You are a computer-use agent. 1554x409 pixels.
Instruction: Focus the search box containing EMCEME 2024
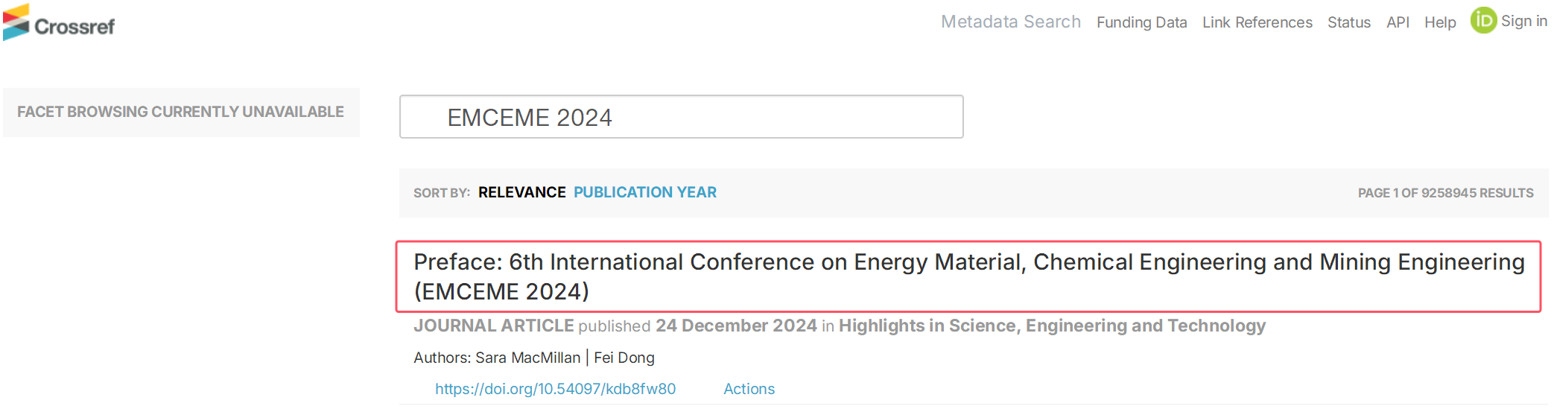681,116
